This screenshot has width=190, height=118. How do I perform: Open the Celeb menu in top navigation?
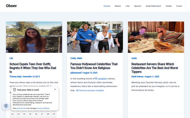(168, 6)
